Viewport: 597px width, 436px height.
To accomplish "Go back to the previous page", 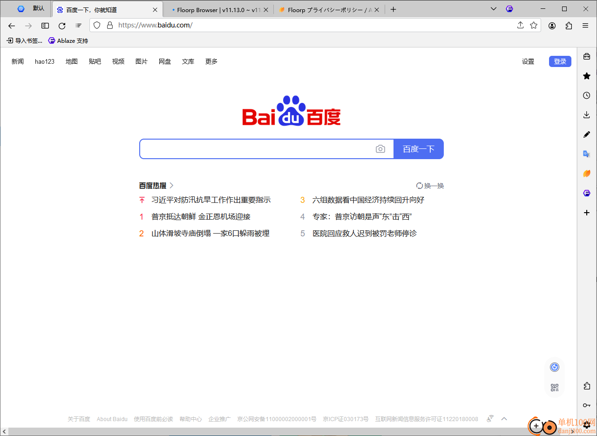I will point(12,26).
